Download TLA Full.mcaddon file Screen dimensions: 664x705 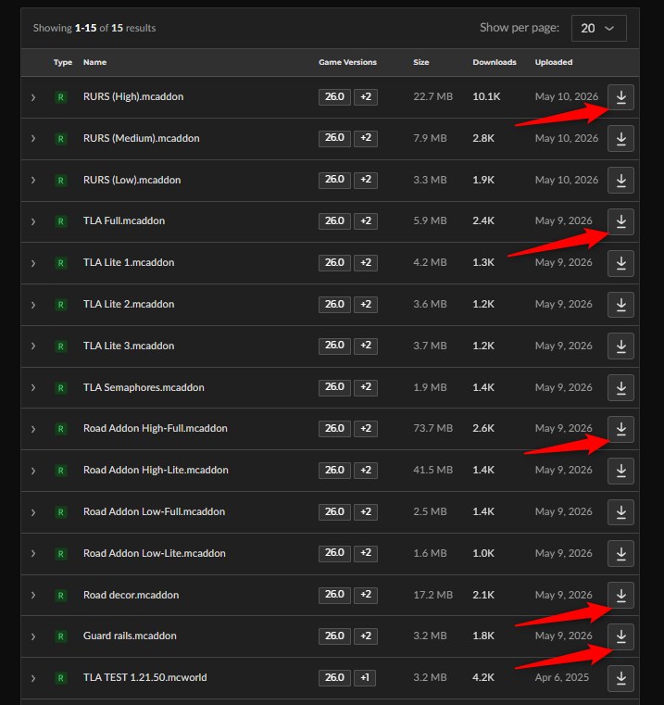(x=620, y=221)
